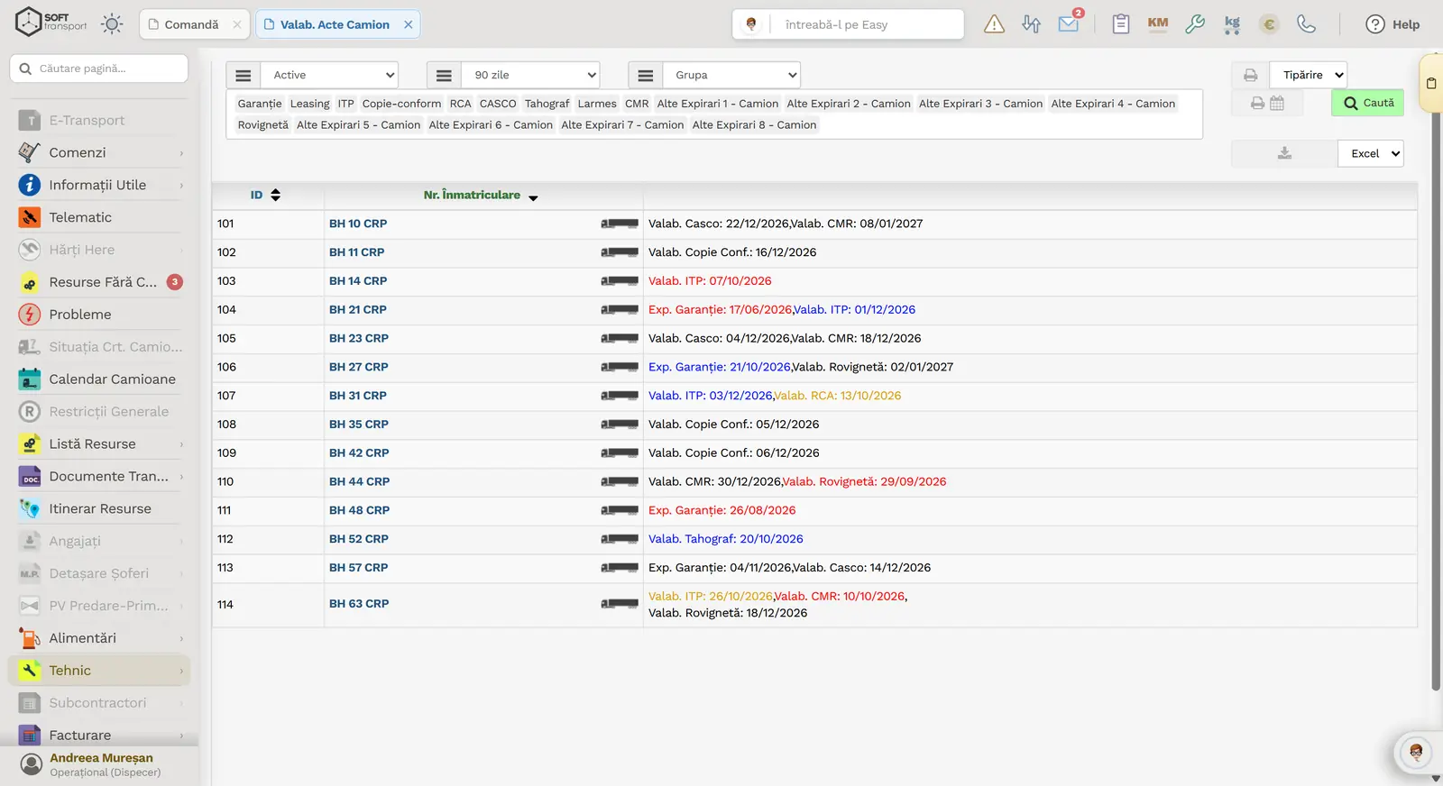The image size is (1443, 786).
Task: Open the Easy assistant chat avatar
Action: pyautogui.click(x=1416, y=752)
